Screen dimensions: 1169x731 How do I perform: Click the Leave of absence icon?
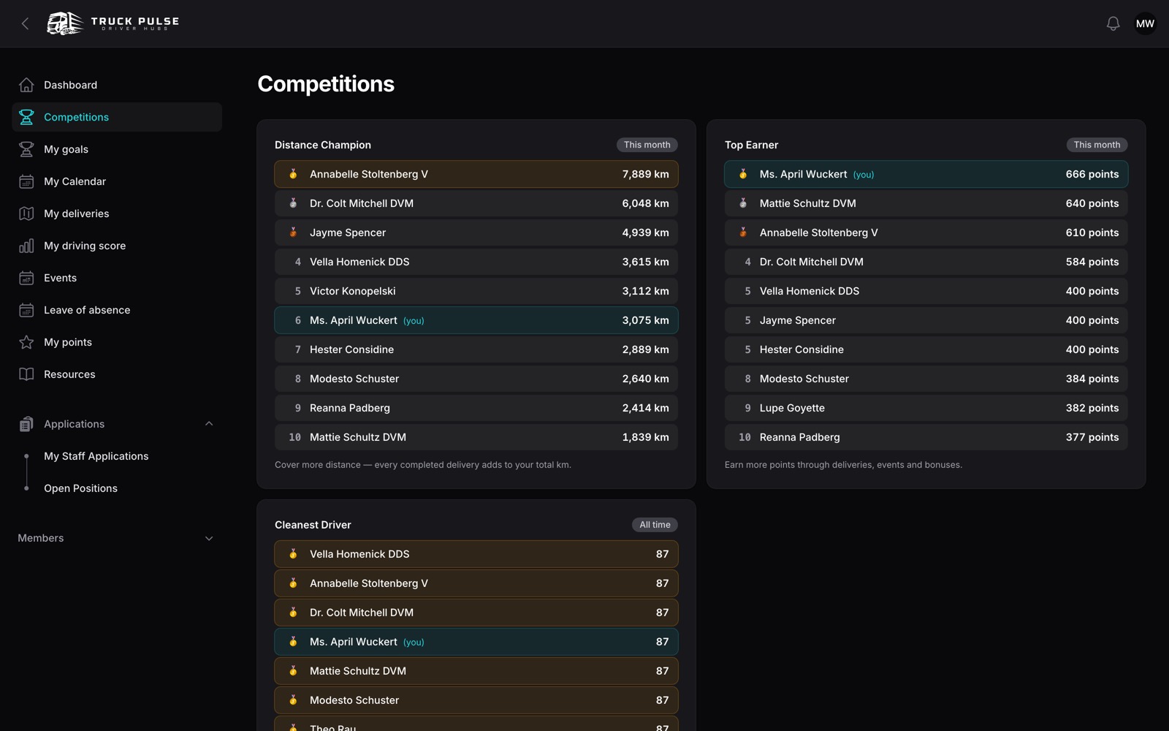tap(26, 310)
